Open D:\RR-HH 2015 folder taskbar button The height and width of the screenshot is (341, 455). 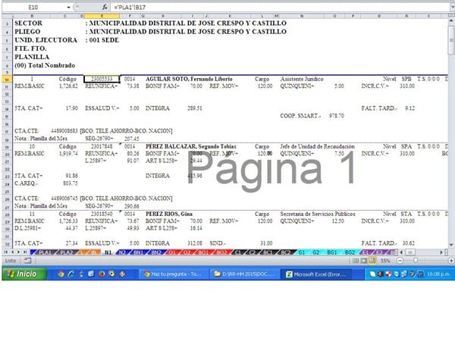click(x=244, y=274)
